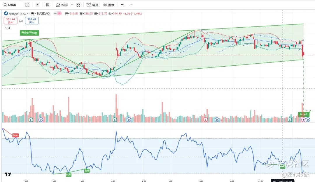Viewport: 315px width, 182px height.
Task: Select the change -4.76 (-1.49%)
Action: [132, 14]
